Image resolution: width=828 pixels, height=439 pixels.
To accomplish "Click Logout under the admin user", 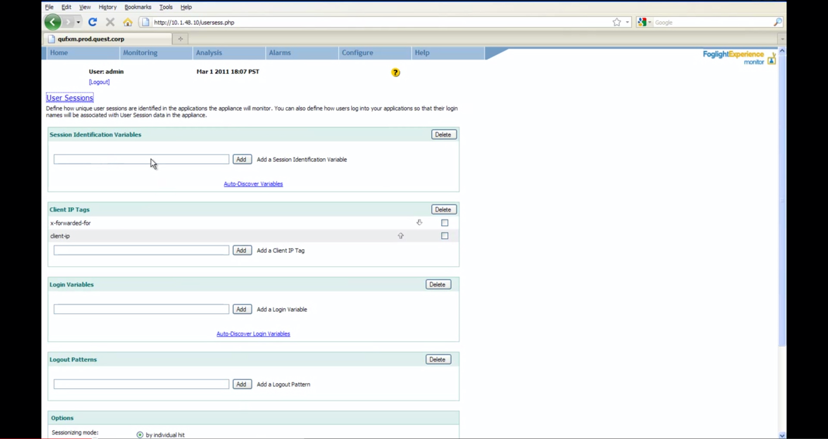I will coord(99,82).
